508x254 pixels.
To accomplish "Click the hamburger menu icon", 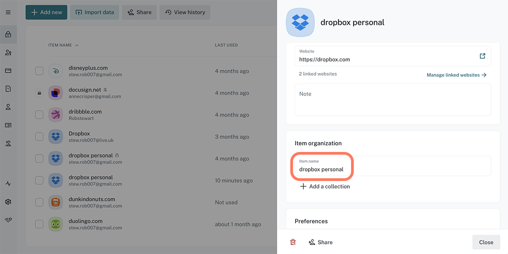I will pyautogui.click(x=8, y=12).
